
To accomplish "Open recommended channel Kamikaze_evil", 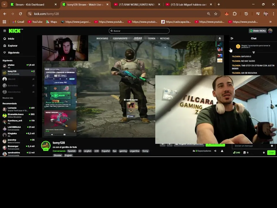I will click(x=18, y=122).
